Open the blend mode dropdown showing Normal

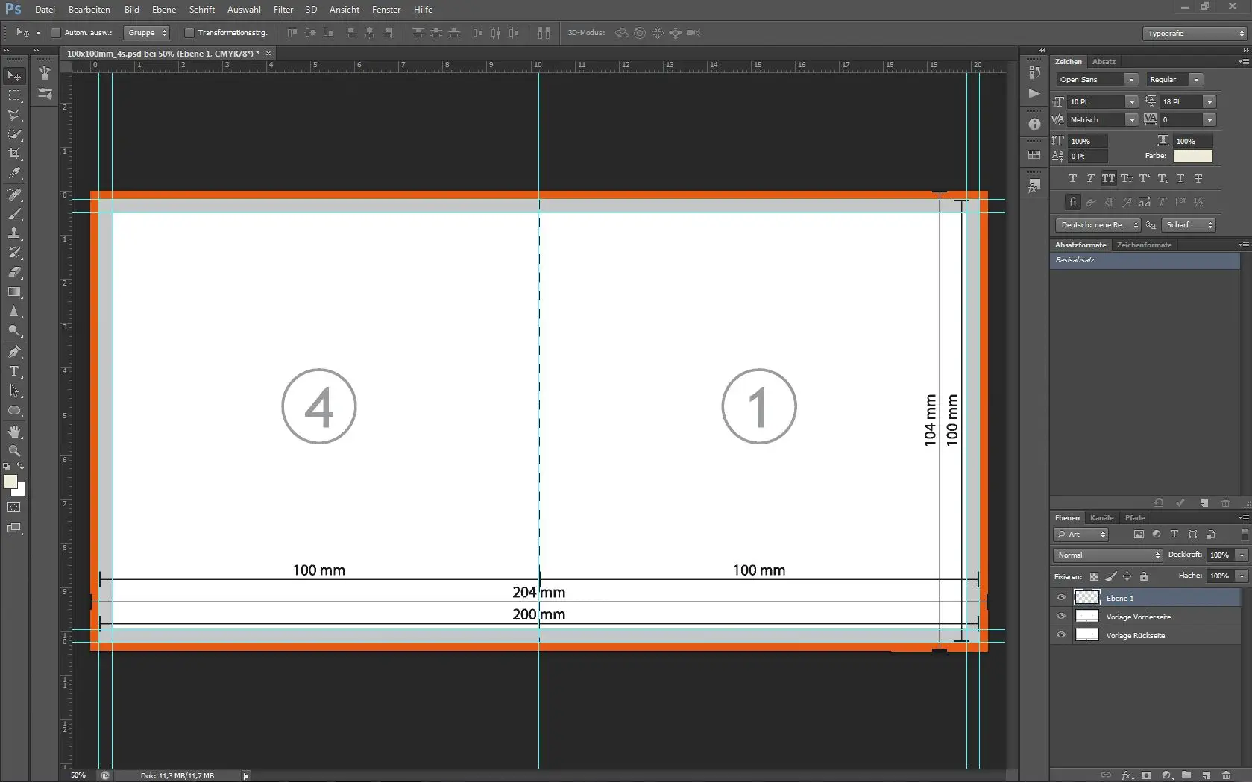point(1107,555)
